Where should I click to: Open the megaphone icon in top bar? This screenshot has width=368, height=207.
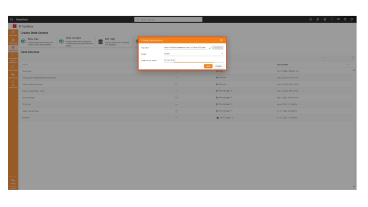[x=311, y=20]
